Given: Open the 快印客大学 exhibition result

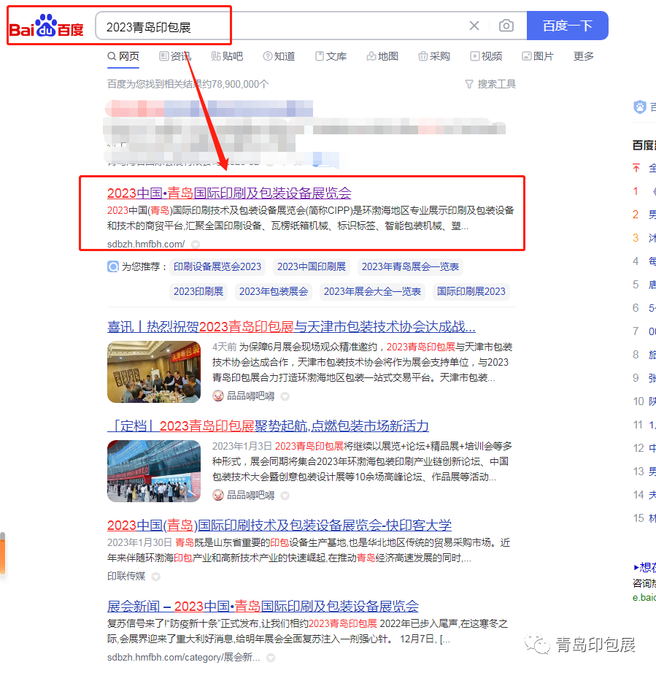Looking at the screenshot, I should [279, 526].
